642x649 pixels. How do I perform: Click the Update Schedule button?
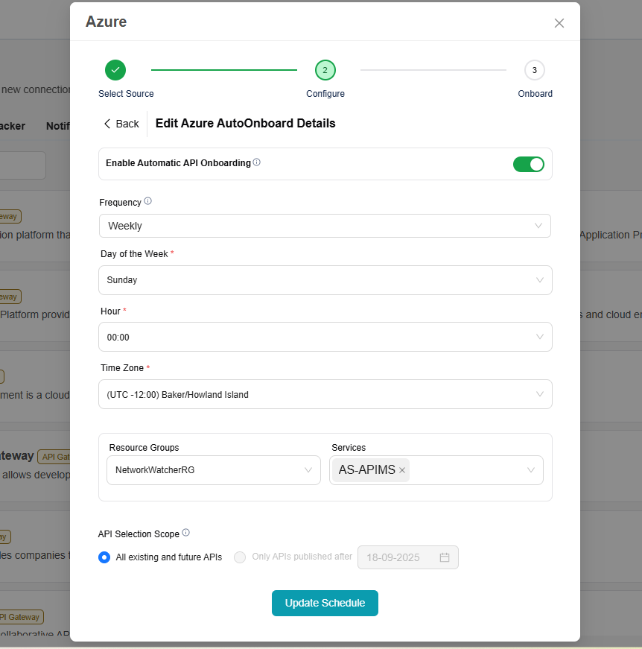coord(325,603)
